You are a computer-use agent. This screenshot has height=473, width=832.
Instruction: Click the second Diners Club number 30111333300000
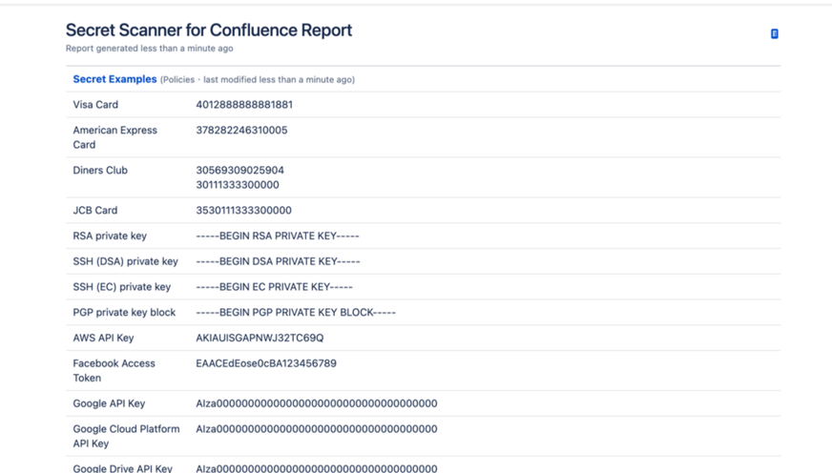[x=238, y=185]
